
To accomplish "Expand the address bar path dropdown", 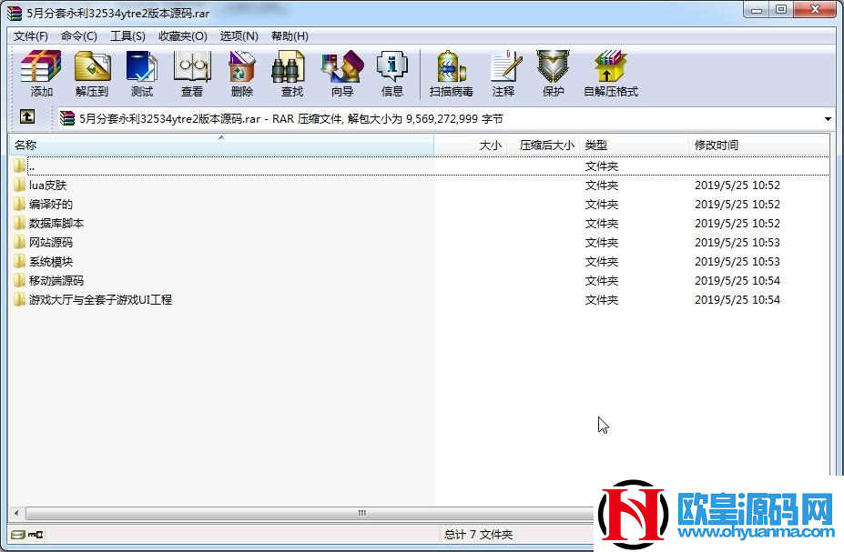I will [828, 118].
